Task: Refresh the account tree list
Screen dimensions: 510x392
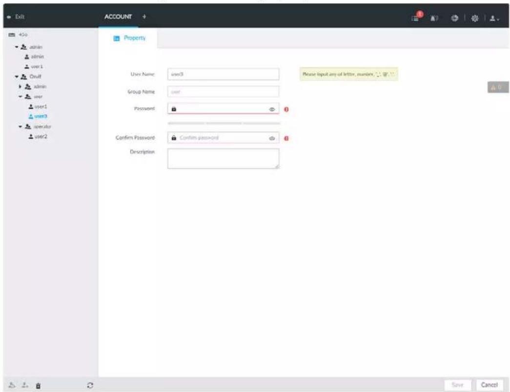Action: click(90, 386)
